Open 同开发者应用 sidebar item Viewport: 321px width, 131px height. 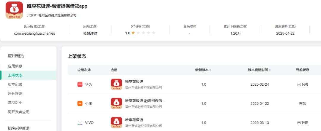point(19,112)
